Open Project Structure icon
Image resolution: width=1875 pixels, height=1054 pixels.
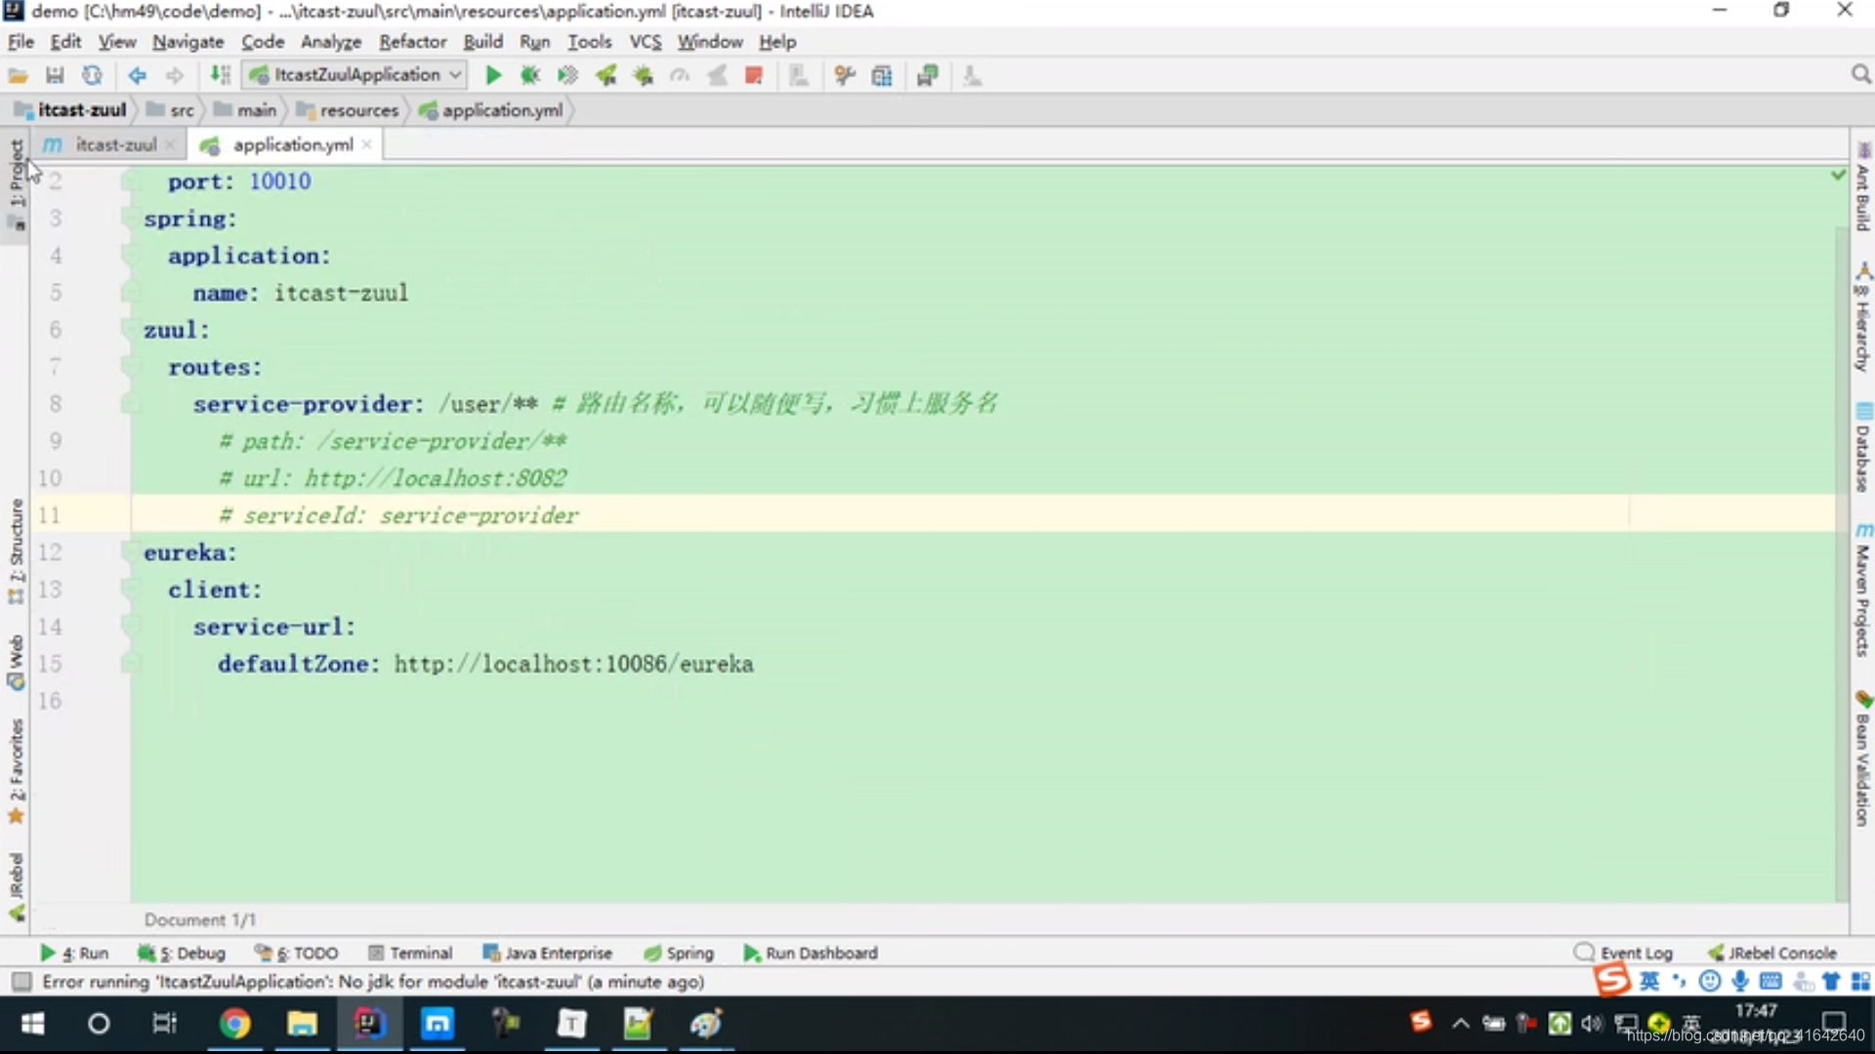pos(882,75)
